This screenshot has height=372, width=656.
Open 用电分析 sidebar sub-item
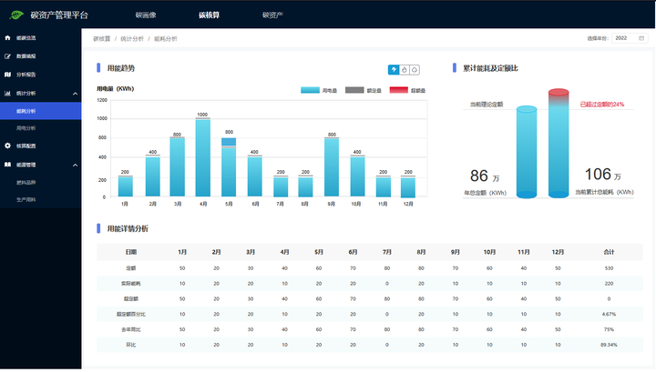click(x=26, y=128)
